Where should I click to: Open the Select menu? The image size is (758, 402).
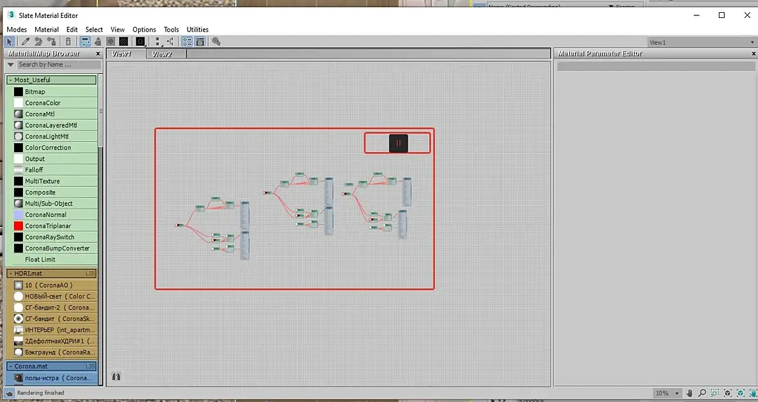[x=94, y=30]
